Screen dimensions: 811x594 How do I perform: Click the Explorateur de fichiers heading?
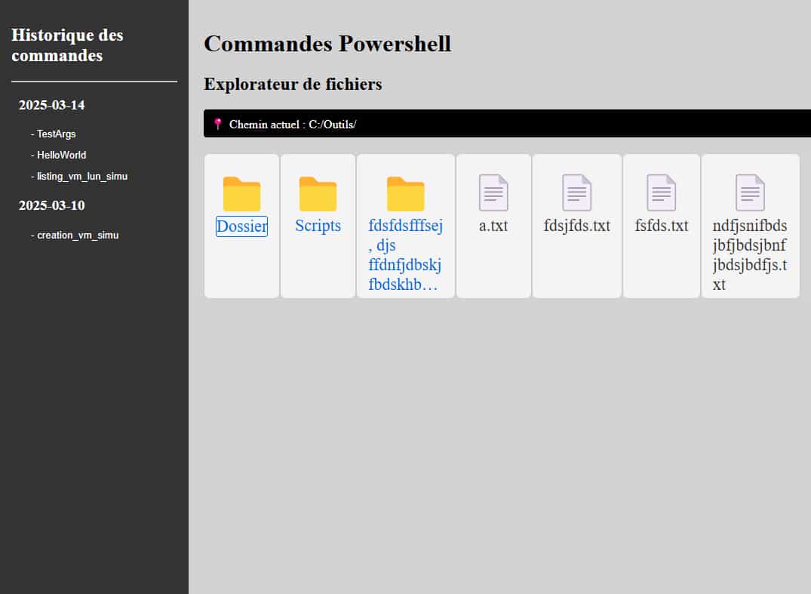[x=293, y=84]
